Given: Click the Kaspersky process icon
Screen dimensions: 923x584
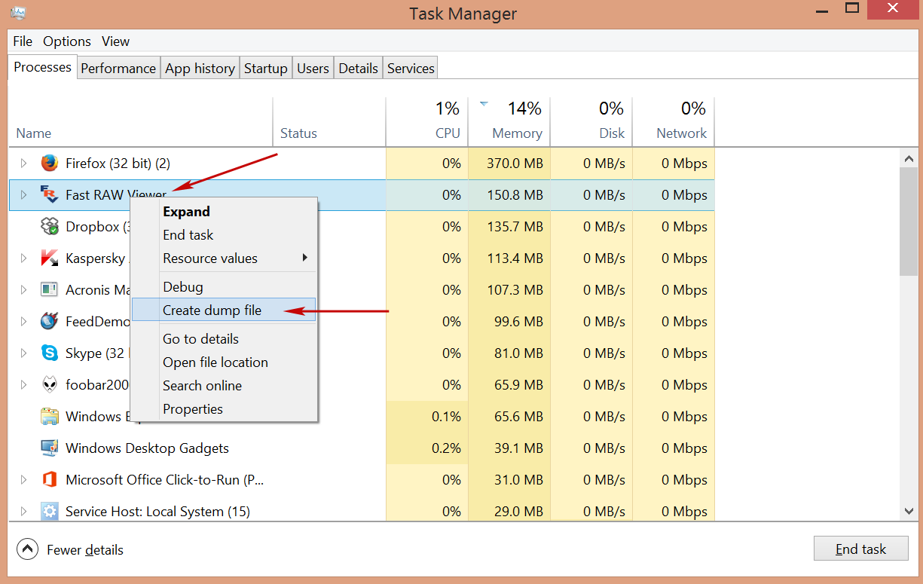Looking at the screenshot, I should click(x=50, y=258).
